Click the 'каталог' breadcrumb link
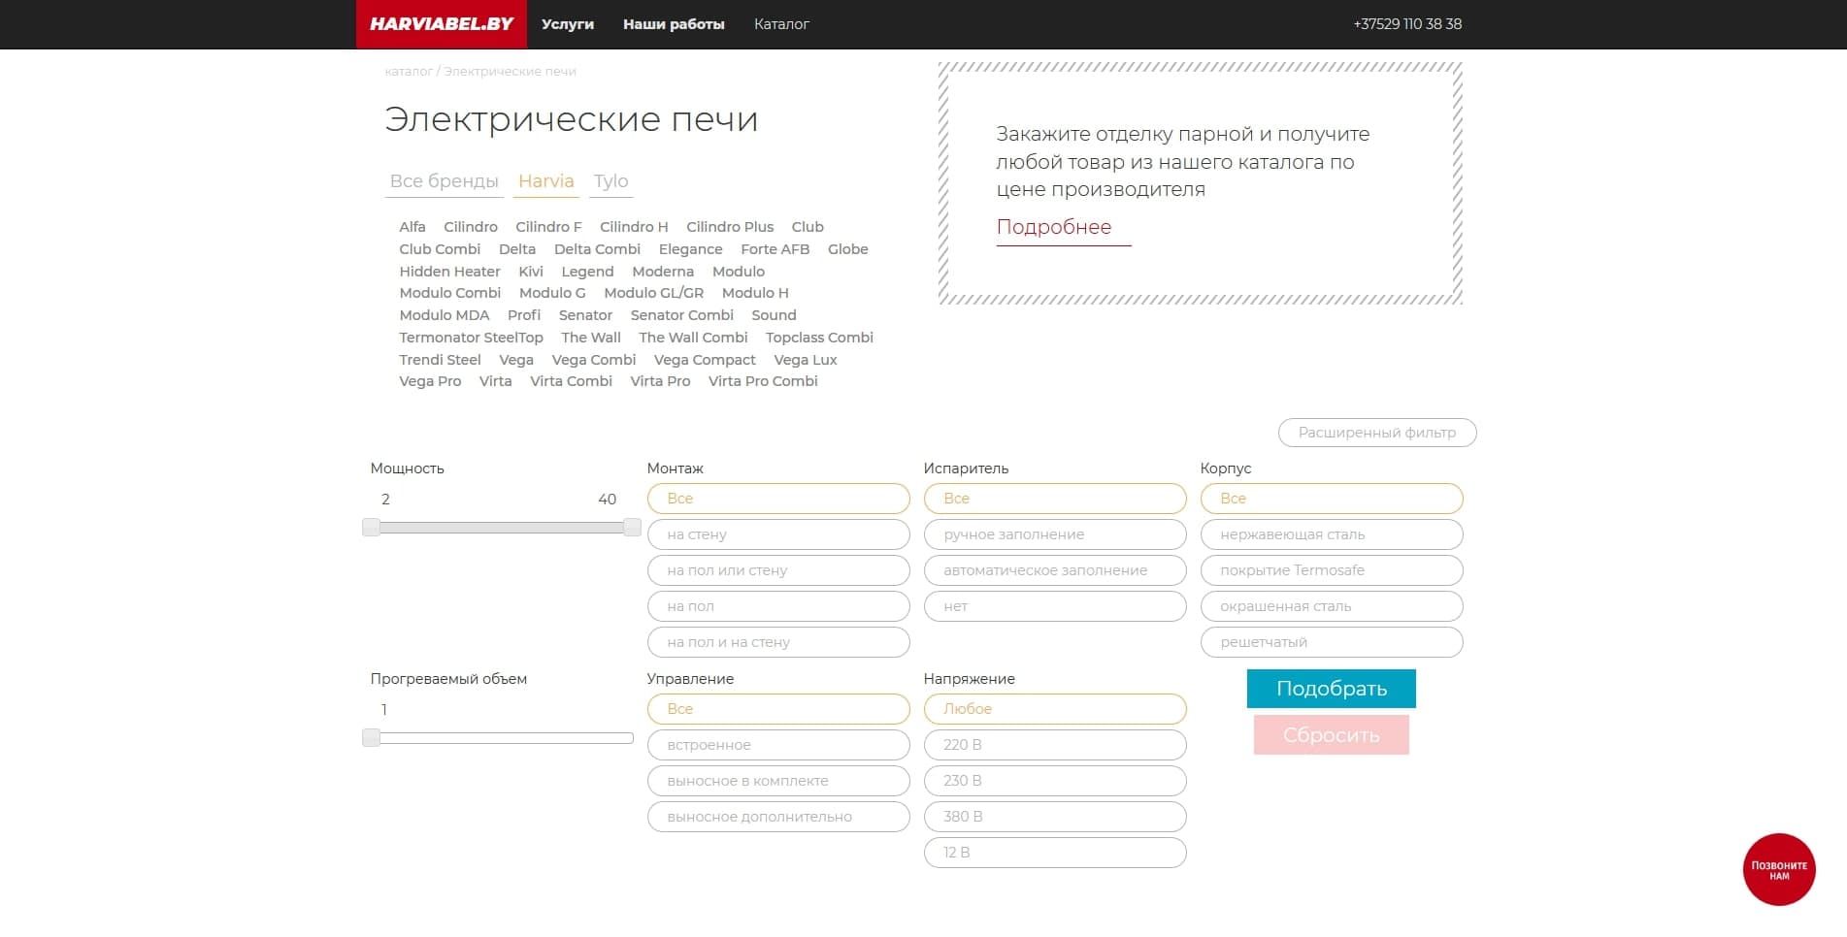 click(x=409, y=71)
